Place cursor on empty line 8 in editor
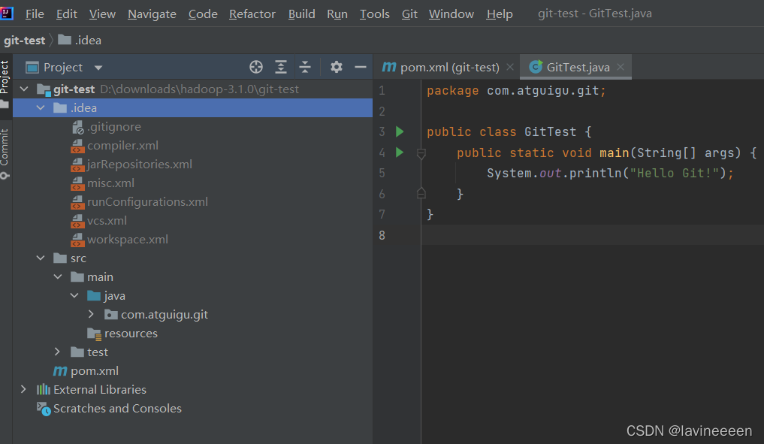The width and height of the screenshot is (764, 444). (593, 235)
